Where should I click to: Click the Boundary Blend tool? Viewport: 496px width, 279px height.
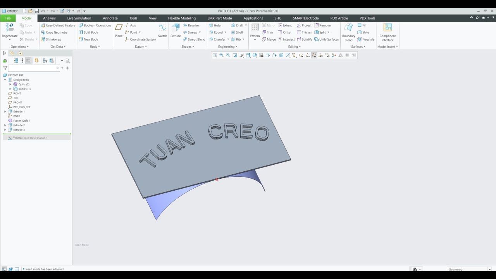(348, 32)
